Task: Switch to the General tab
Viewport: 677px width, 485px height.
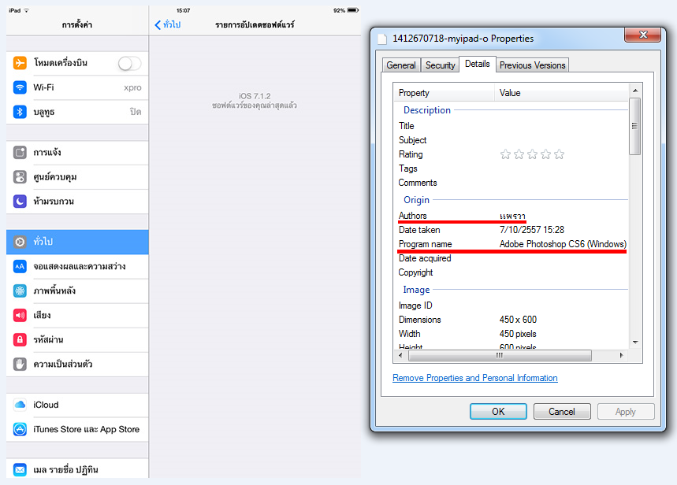Action: pos(401,65)
